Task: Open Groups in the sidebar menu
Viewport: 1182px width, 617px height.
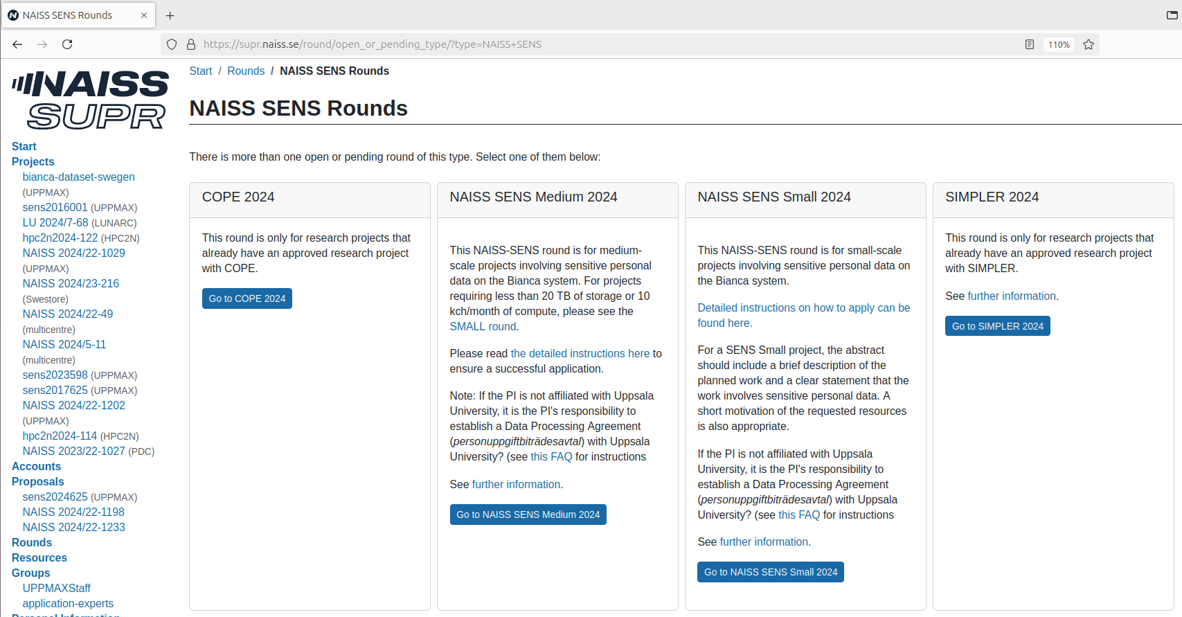Action: pos(31,573)
